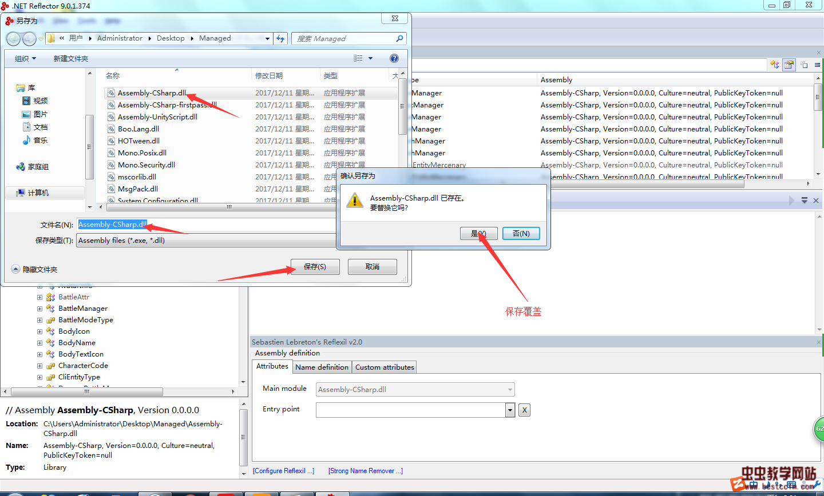
Task: Switch to the Name definition tab
Action: 322,367
